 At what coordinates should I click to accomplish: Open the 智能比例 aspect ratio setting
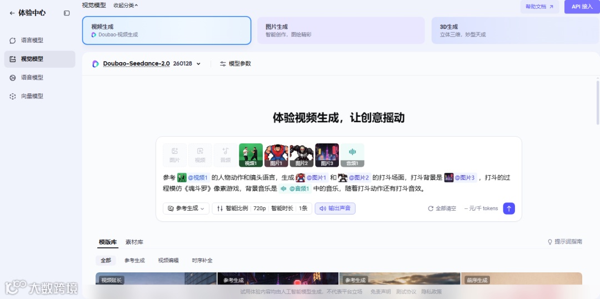click(x=232, y=208)
